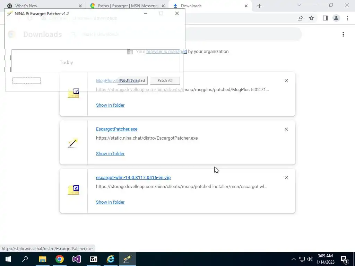355x266 pixels.
Task: Open 7-Zip from the taskbar
Action: [x=94, y=259]
